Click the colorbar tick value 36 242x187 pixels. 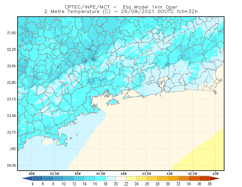click(199, 184)
